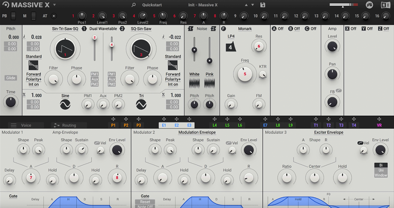Screen dimensions: 394x208
Task: Click the round swirl logo icon
Action: click(369, 5)
